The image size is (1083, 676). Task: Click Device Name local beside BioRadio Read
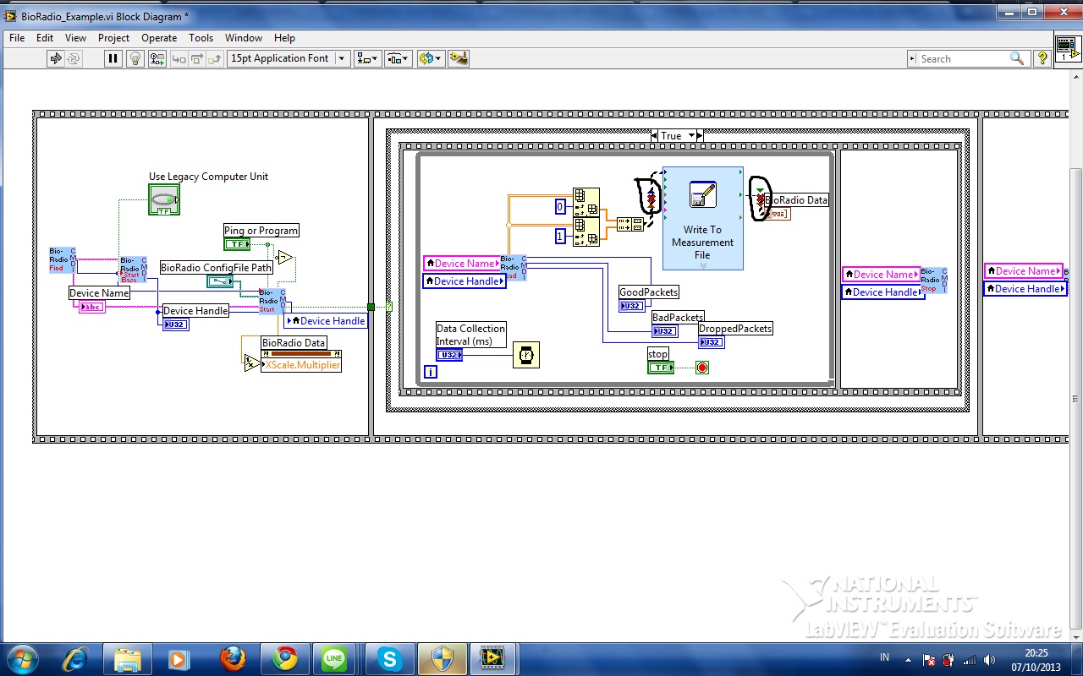click(x=463, y=264)
